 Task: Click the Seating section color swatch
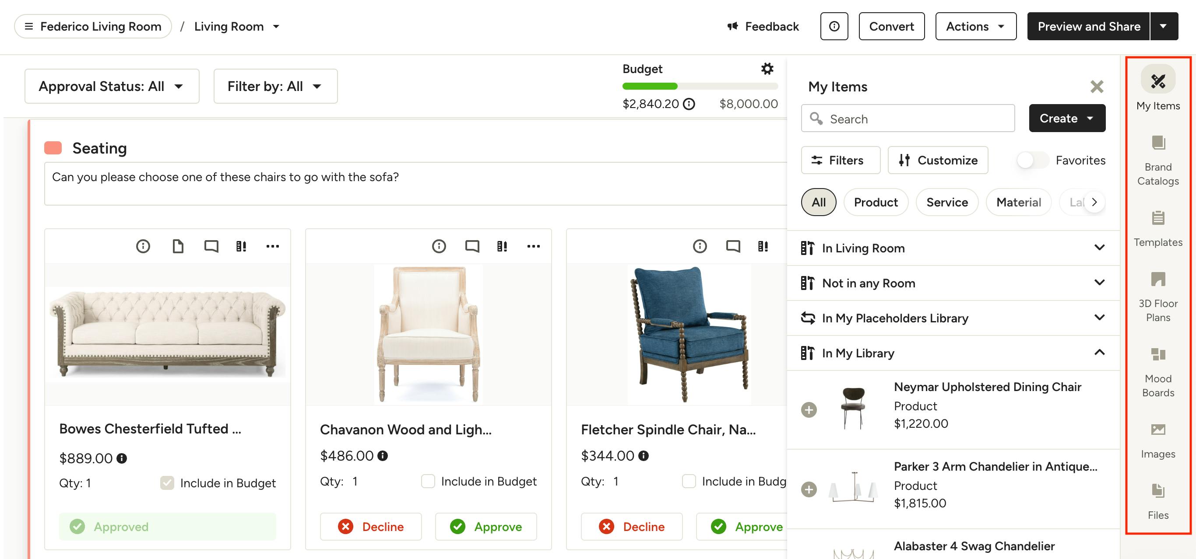(53, 148)
